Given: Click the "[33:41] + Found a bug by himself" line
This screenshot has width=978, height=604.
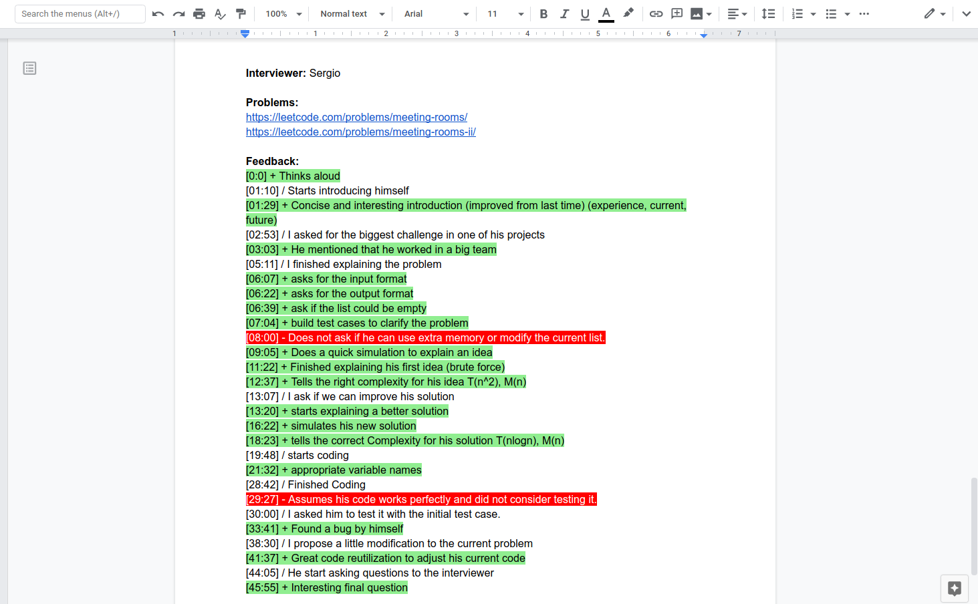Looking at the screenshot, I should (x=324, y=528).
